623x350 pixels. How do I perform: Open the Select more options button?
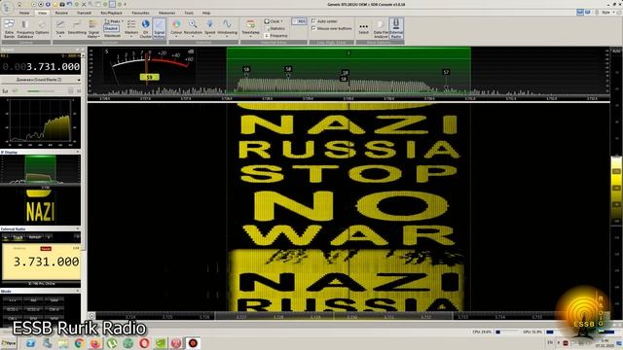(x=363, y=27)
